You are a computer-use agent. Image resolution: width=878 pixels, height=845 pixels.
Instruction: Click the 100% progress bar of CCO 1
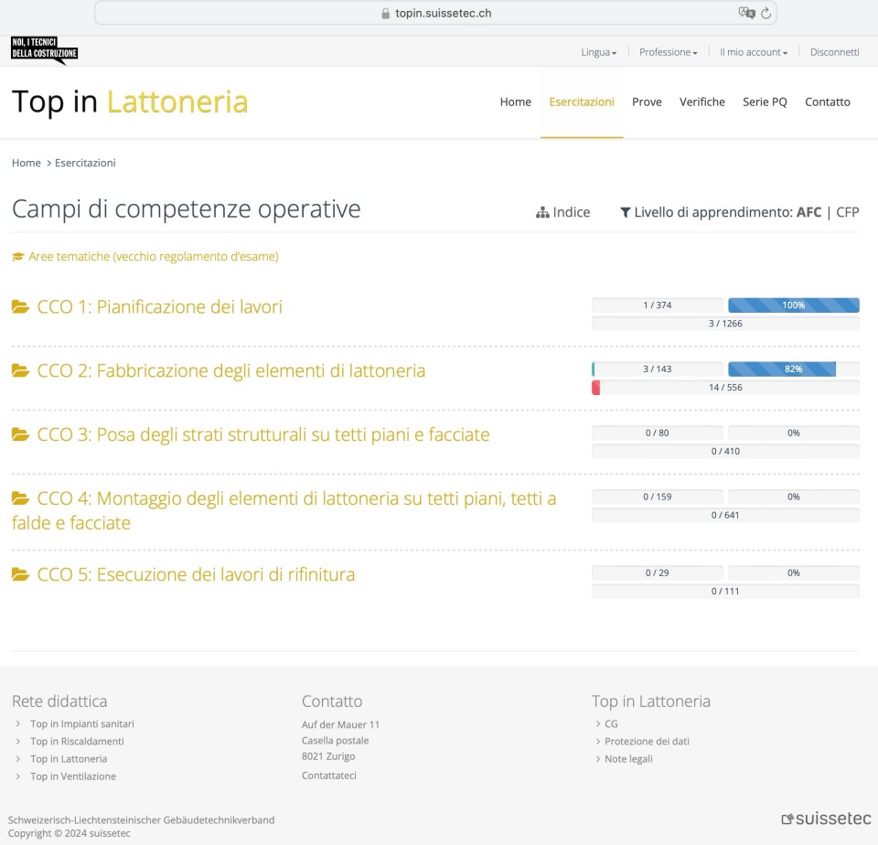794,305
